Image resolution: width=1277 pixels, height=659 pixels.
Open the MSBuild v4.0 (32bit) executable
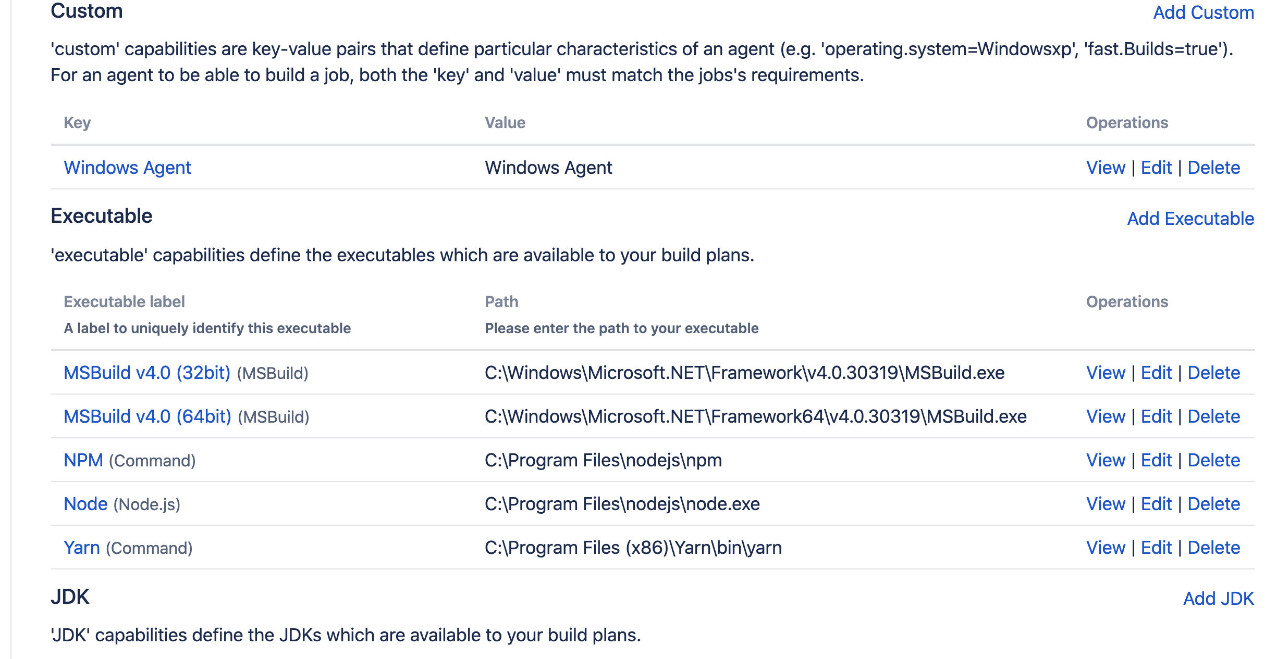146,373
